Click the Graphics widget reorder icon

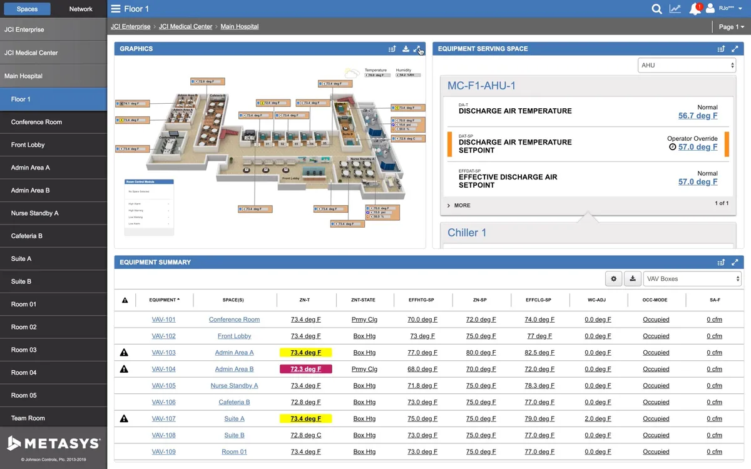(x=392, y=49)
